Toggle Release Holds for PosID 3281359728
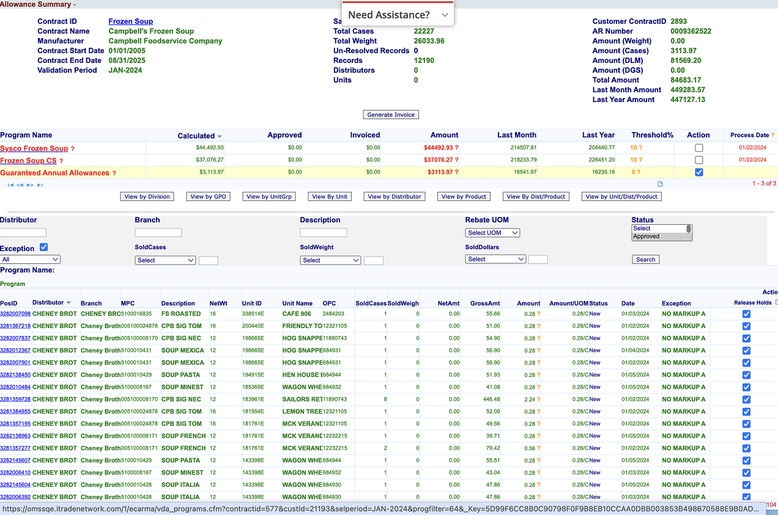Screen dimensions: 778x515 point(746,400)
